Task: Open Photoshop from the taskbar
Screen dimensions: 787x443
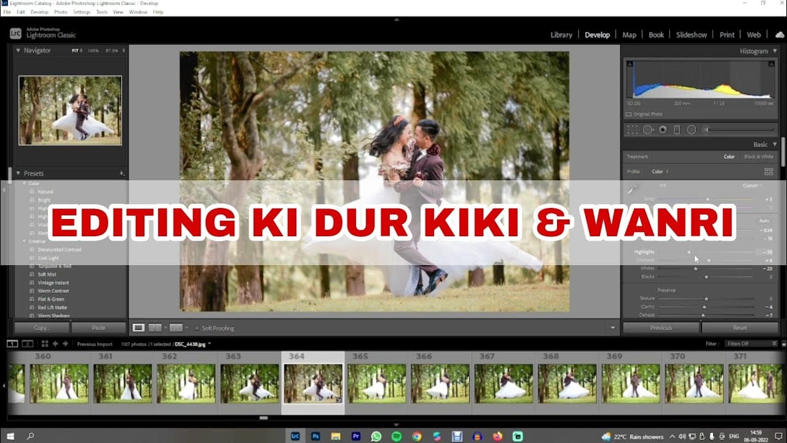Action: pos(315,436)
